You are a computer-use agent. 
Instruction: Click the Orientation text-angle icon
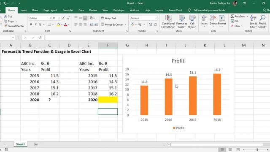[92, 18]
